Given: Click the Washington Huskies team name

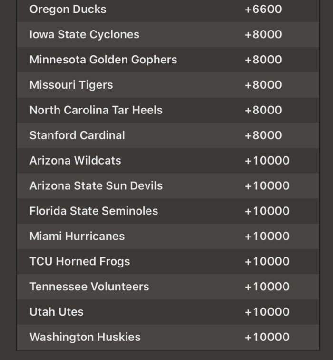Looking at the screenshot, I should [x=85, y=338].
